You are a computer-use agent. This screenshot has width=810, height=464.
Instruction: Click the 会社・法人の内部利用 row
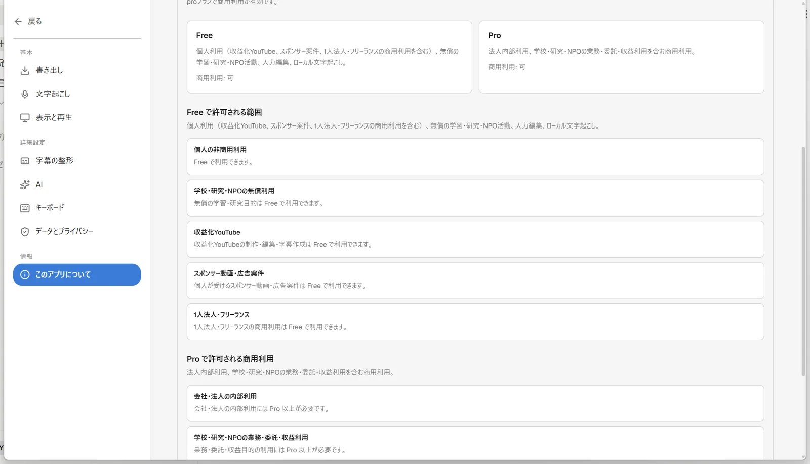pos(475,403)
